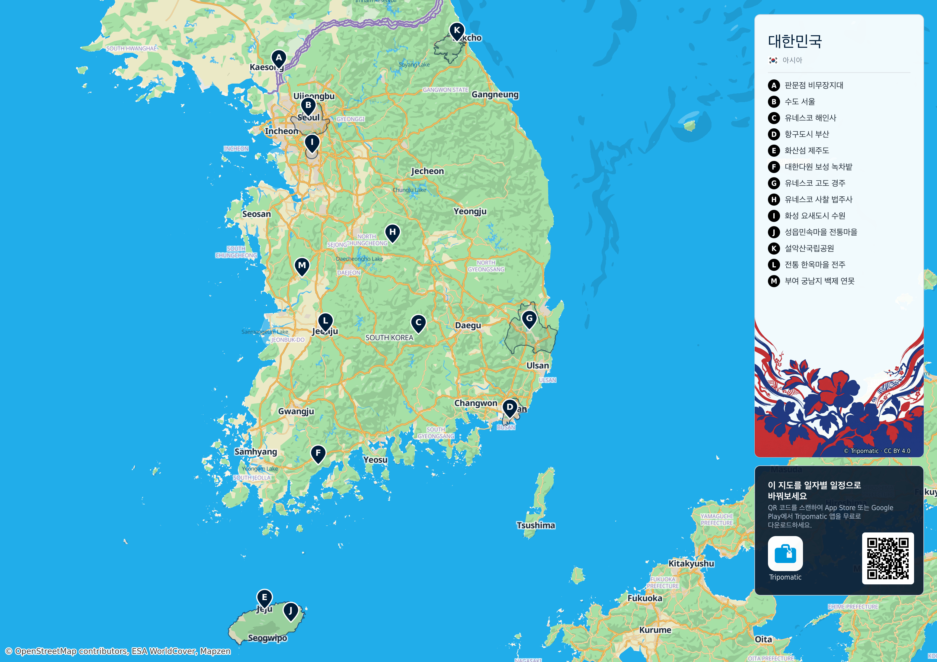The width and height of the screenshot is (937, 662).
Task: Click map pin M west of Daejeon
Action: 302,267
